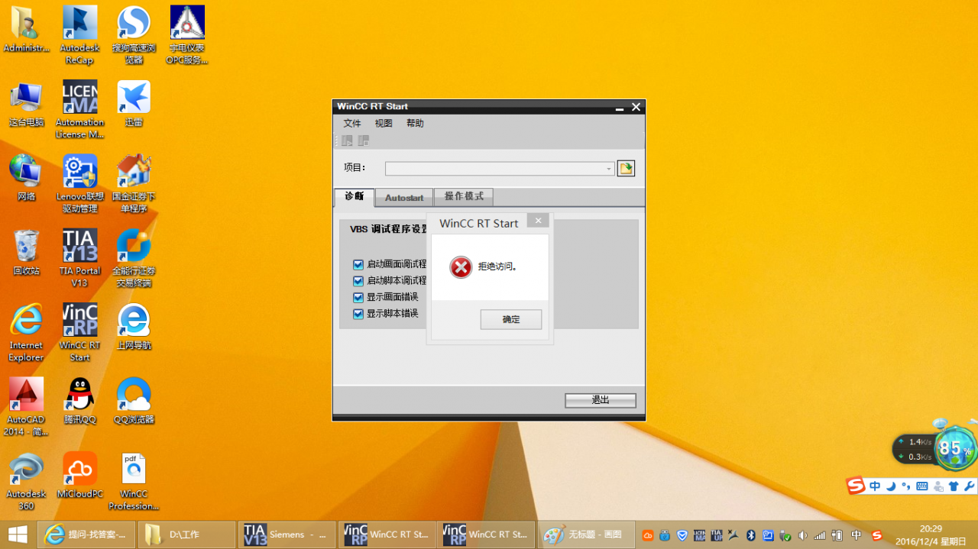Switch to the 无标题 - 画图 taskbar window
The height and width of the screenshot is (549, 978).
pyautogui.click(x=587, y=534)
